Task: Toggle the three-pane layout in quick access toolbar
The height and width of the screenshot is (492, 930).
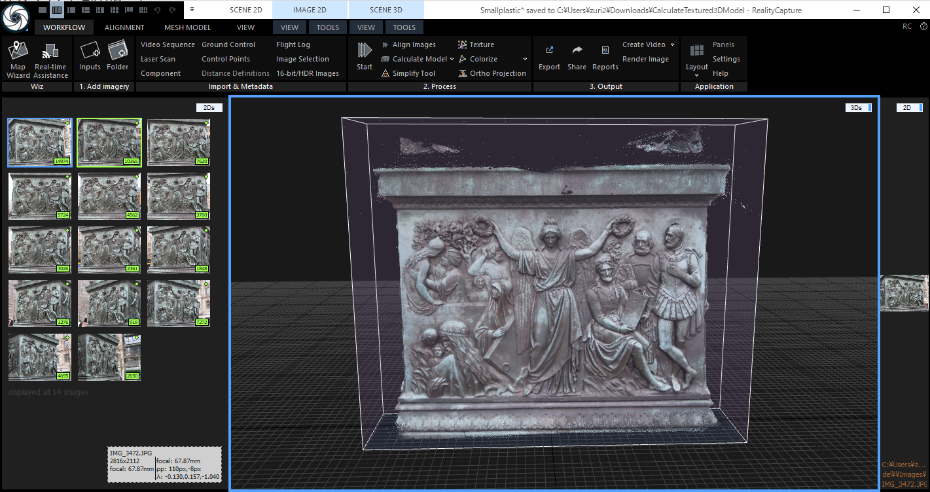Action: (57, 10)
